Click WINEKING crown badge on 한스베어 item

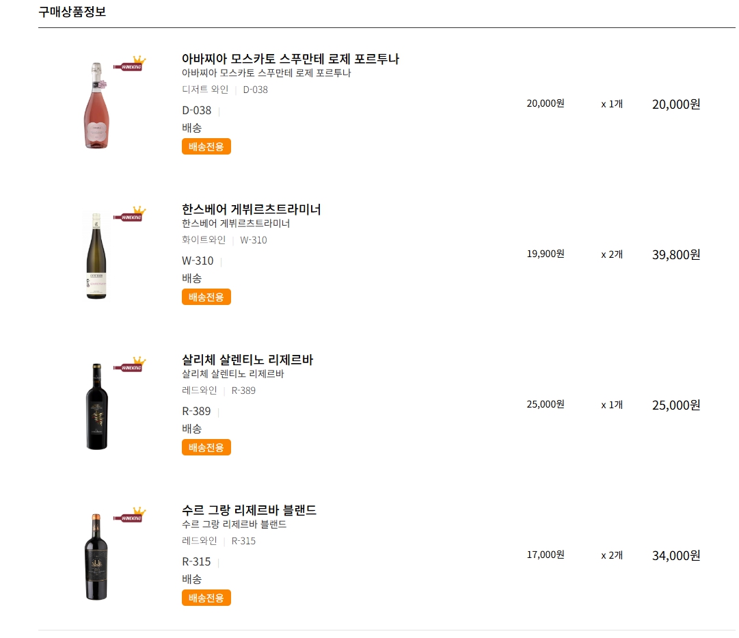(130, 213)
